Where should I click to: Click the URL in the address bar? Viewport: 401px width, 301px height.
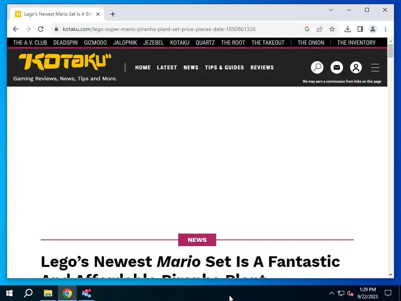pos(159,29)
